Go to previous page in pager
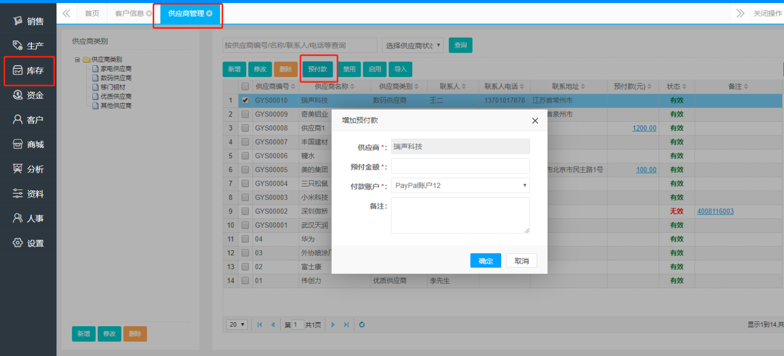This screenshot has height=356, width=784. [x=272, y=325]
